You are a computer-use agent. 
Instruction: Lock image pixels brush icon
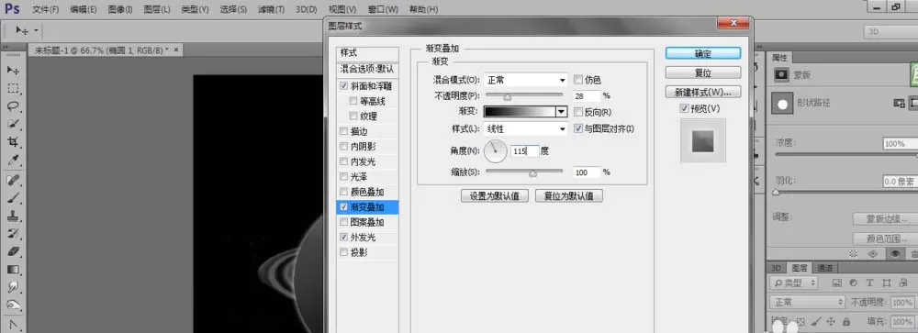815,322
